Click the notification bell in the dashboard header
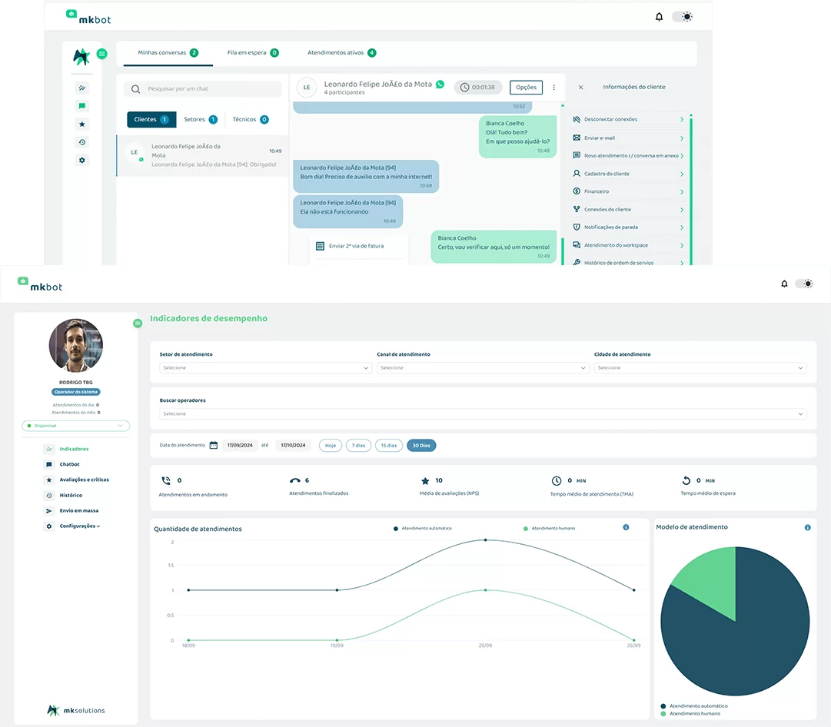This screenshot has height=727, width=831. pos(784,284)
